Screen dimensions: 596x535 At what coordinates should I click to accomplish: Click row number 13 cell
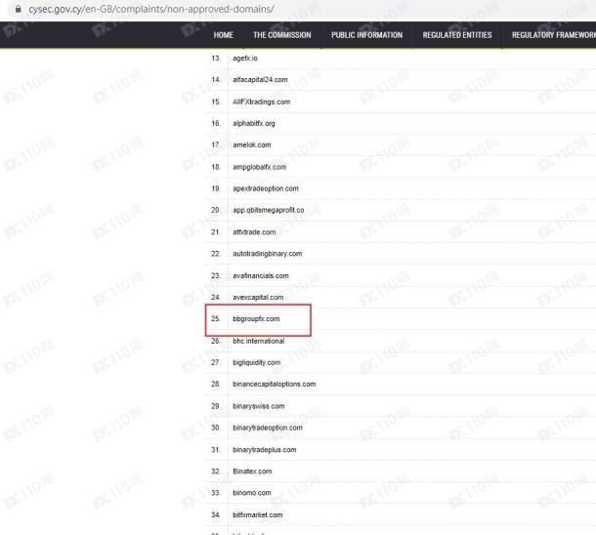tap(216, 59)
